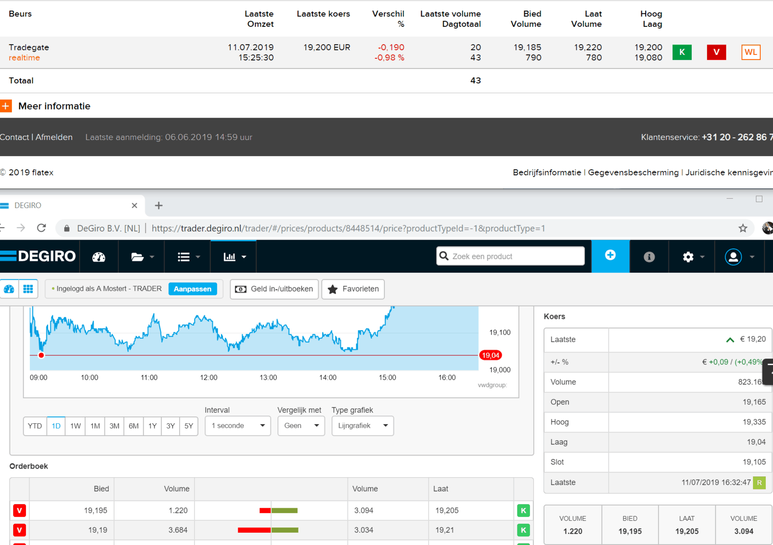Open the Interval 1 seconde dropdown

238,426
